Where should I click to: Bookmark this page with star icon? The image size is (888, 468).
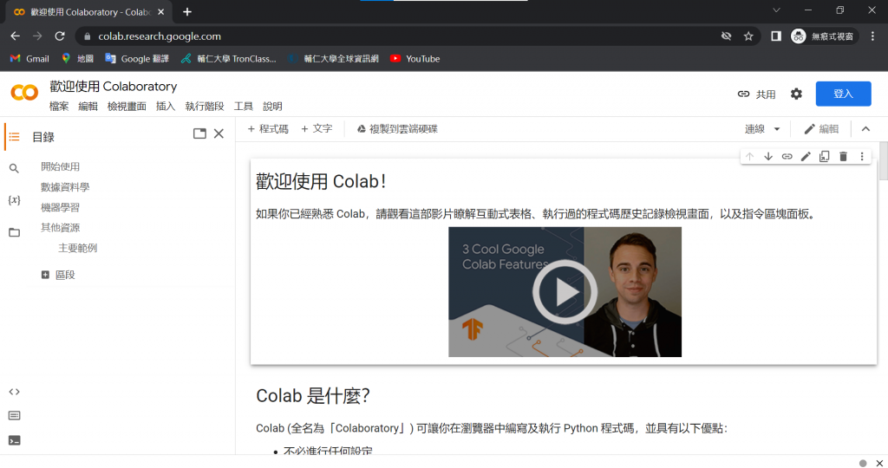pyautogui.click(x=748, y=36)
